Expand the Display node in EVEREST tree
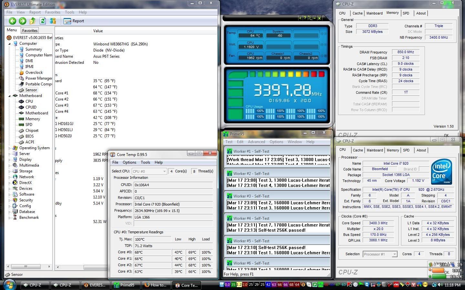The height and width of the screenshot is (290, 465). 10,159
